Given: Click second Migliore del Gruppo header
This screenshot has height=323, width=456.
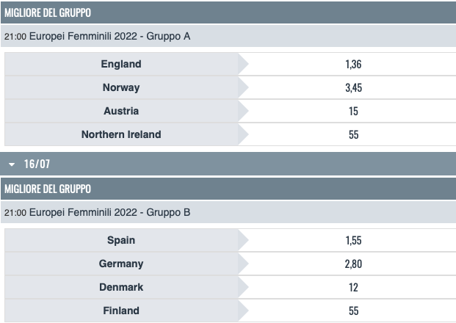Looking at the screenshot, I should tap(48, 189).
